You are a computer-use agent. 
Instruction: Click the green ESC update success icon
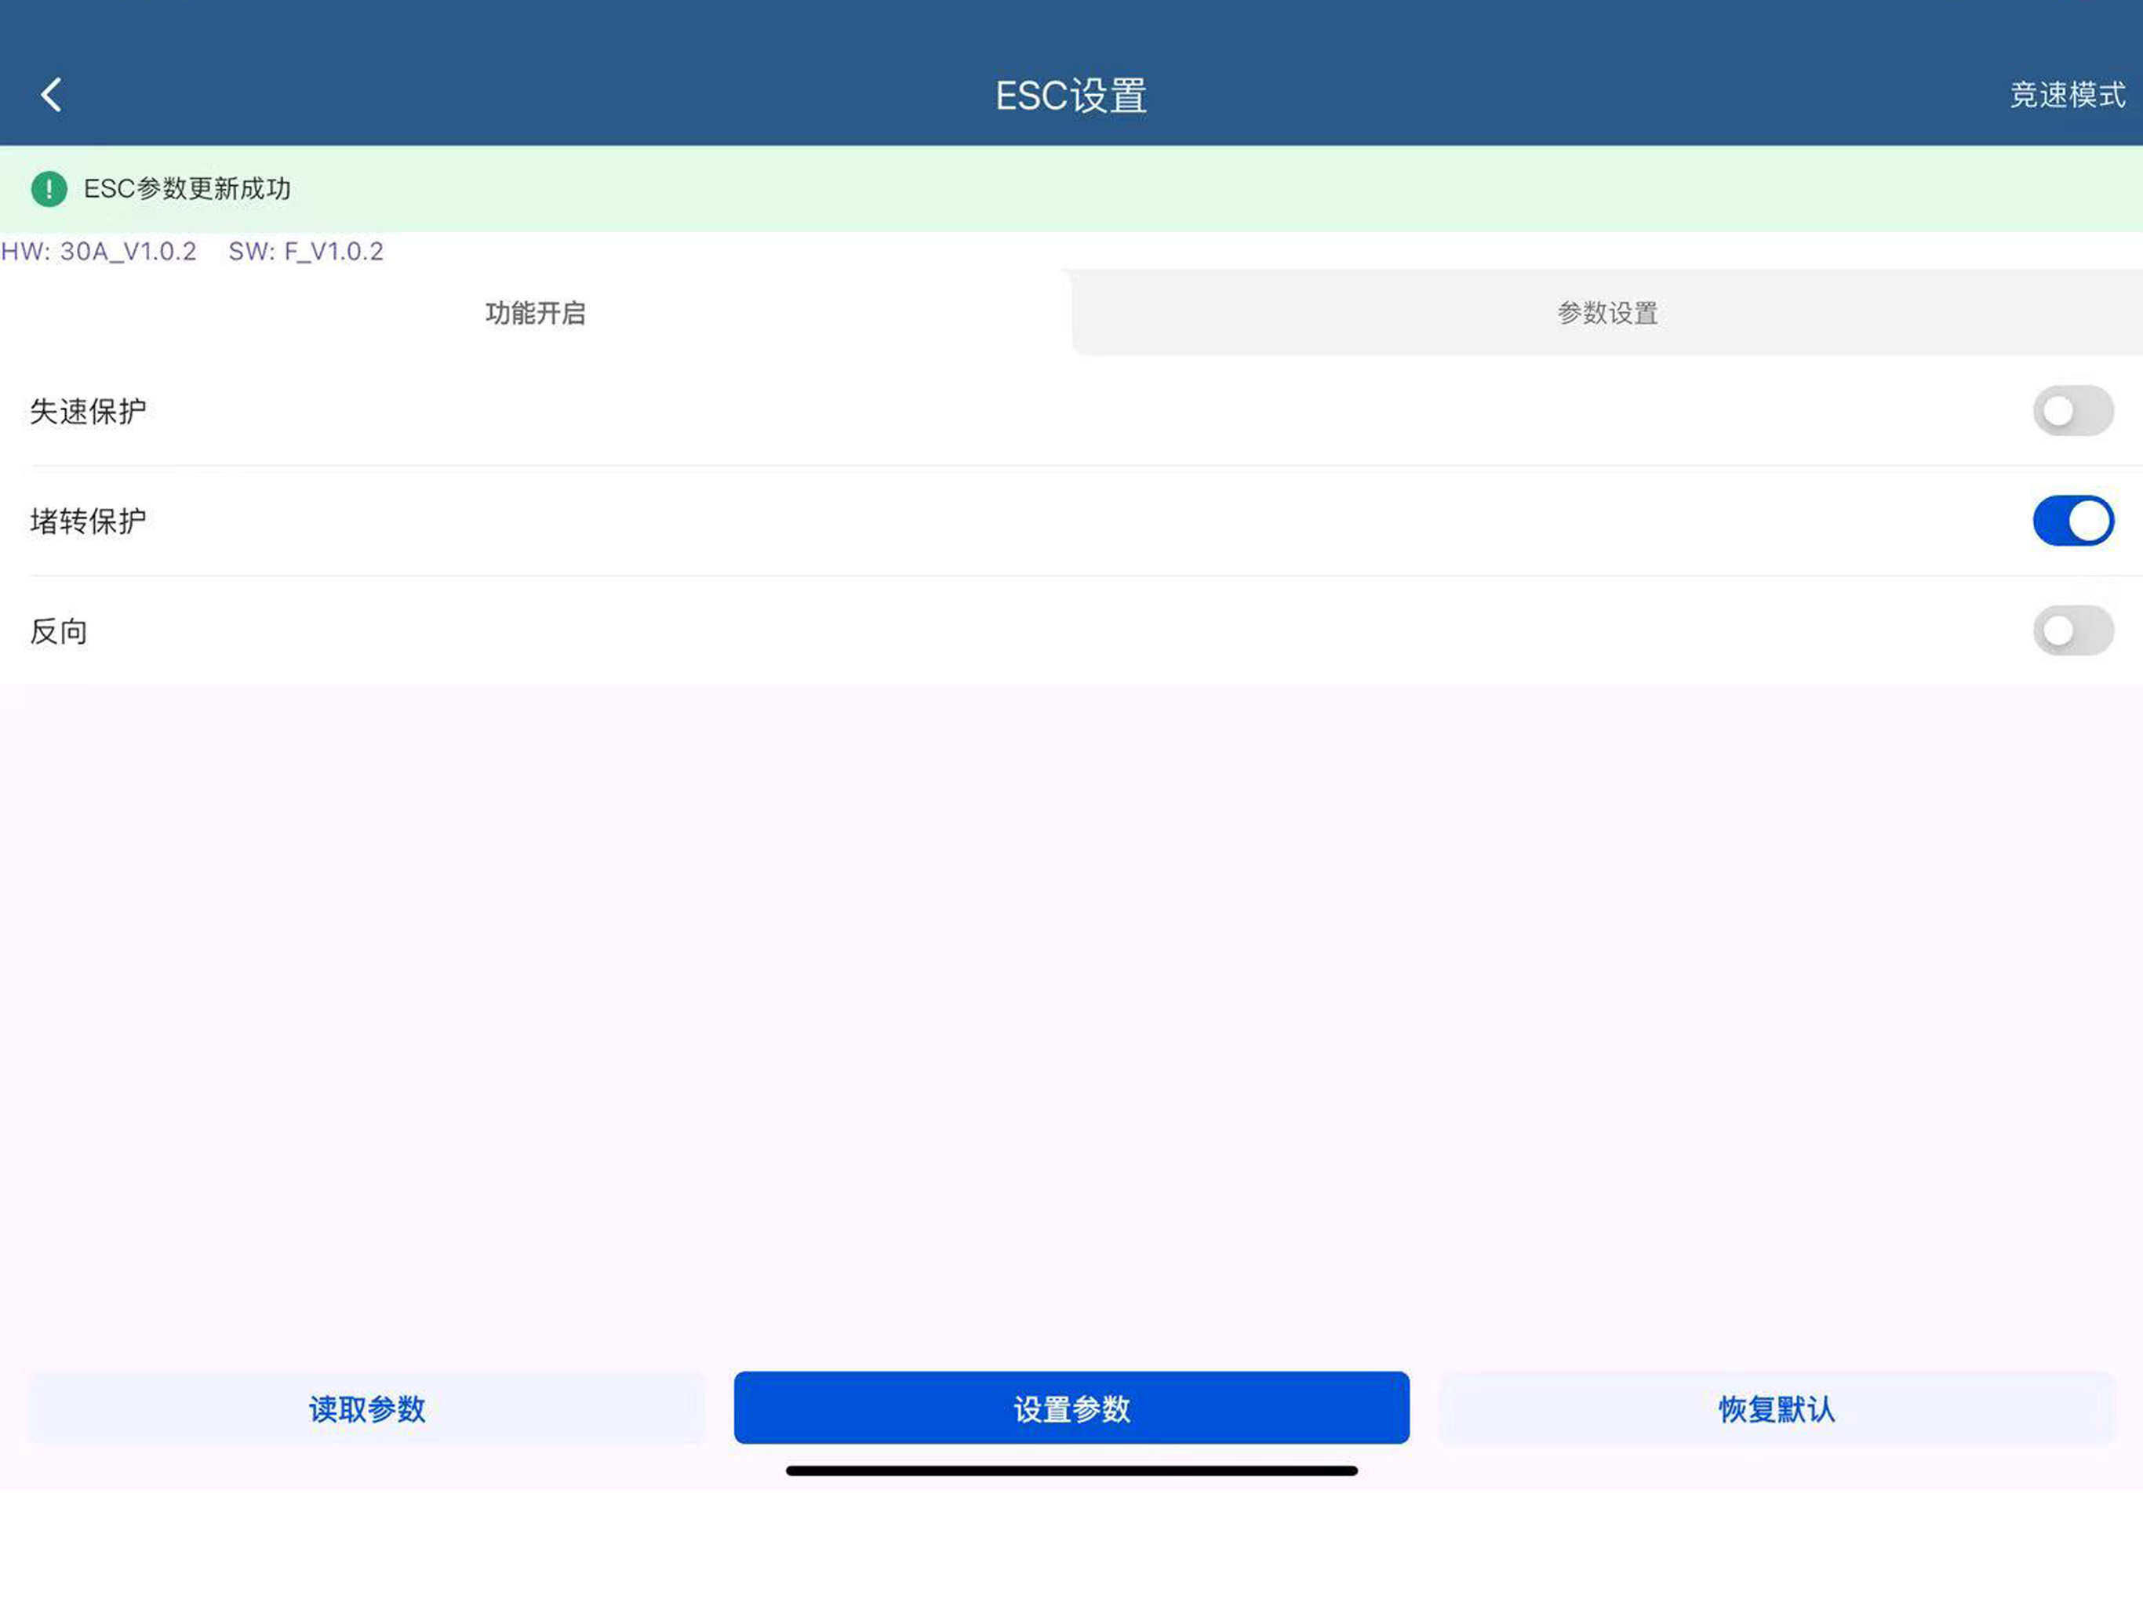(49, 189)
